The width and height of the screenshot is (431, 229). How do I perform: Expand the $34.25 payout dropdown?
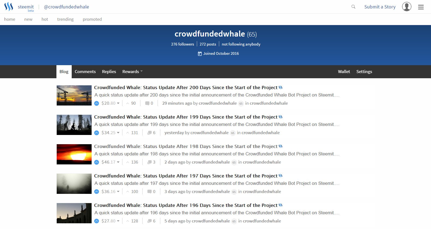[118, 133]
